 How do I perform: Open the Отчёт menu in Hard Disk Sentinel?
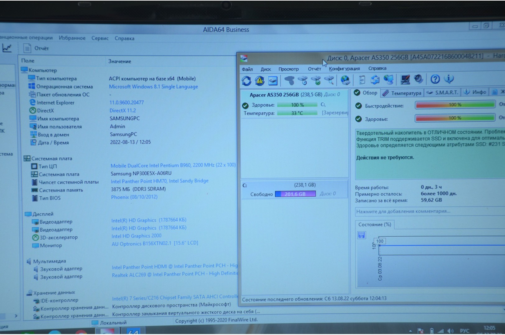coord(314,69)
